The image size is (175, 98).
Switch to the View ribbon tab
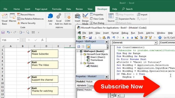[x=90, y=9]
